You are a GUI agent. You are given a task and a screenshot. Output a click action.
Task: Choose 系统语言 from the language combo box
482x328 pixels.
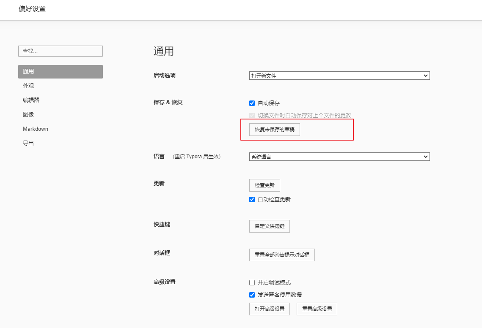pyautogui.click(x=339, y=156)
